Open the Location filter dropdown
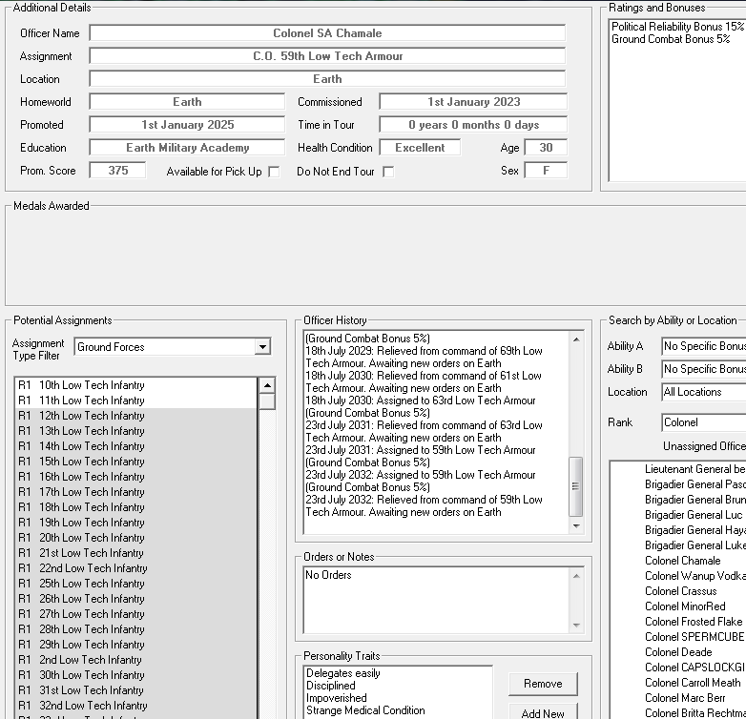Image resolution: width=746 pixels, height=719 pixels. 703,392
